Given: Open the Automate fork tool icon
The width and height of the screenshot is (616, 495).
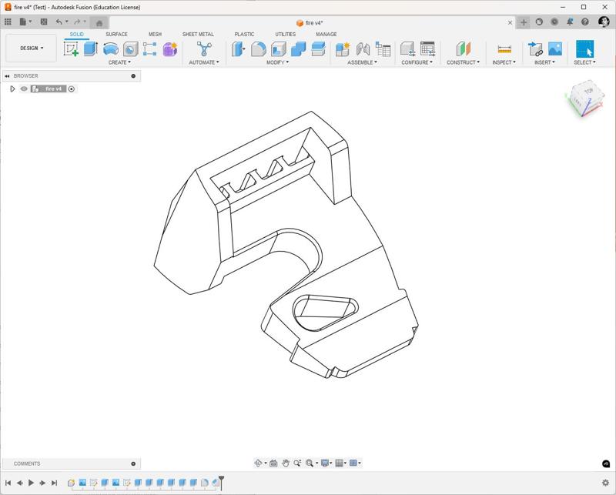Looking at the screenshot, I should [x=204, y=49].
